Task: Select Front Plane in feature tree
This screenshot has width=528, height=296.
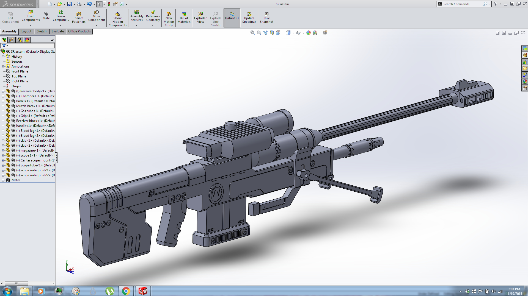Action: coord(20,71)
